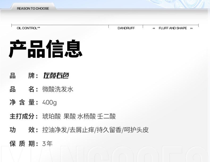Click the 左颜右色 brand logo

pyautogui.click(x=56, y=76)
